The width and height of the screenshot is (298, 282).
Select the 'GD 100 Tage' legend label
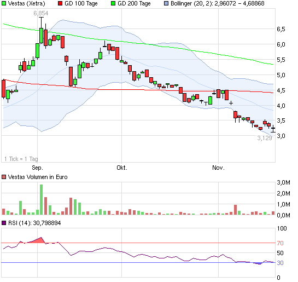[x=81, y=3]
